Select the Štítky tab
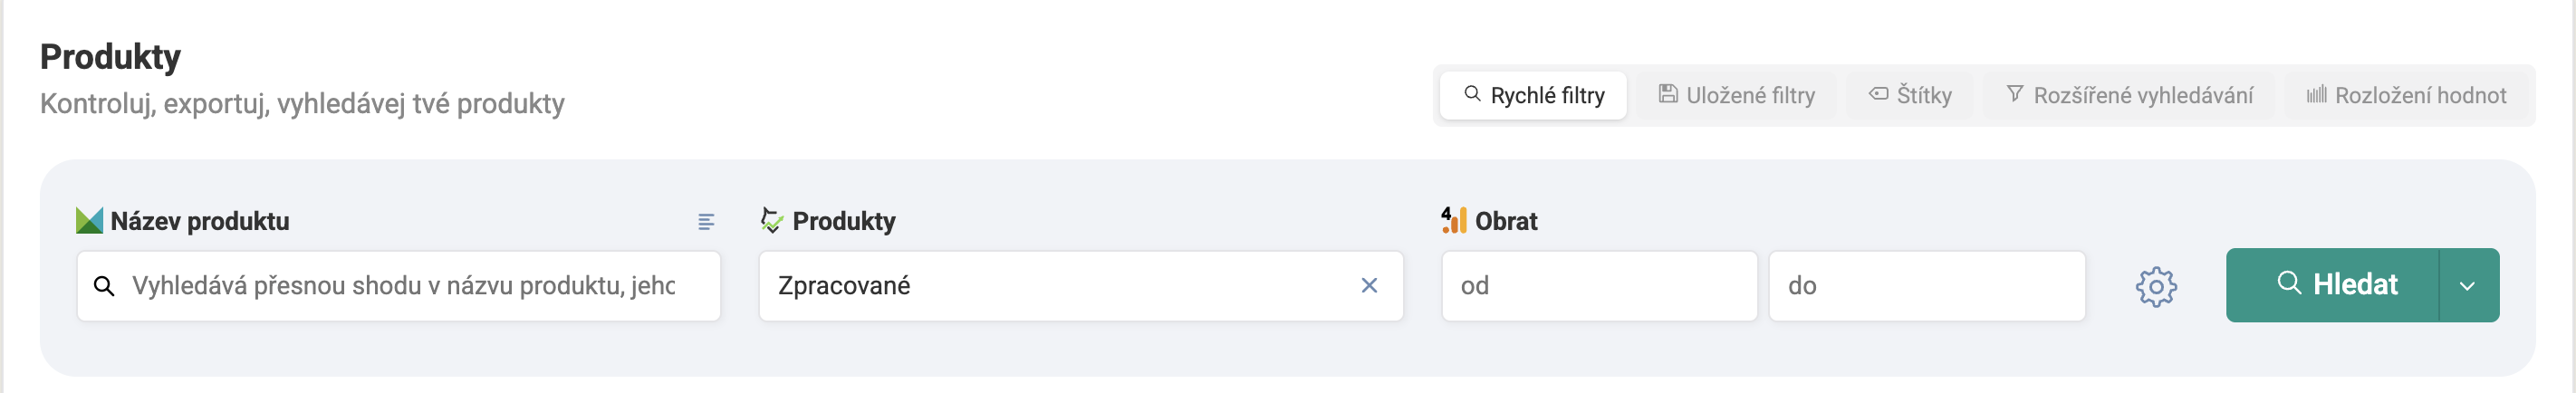 pyautogui.click(x=1909, y=96)
